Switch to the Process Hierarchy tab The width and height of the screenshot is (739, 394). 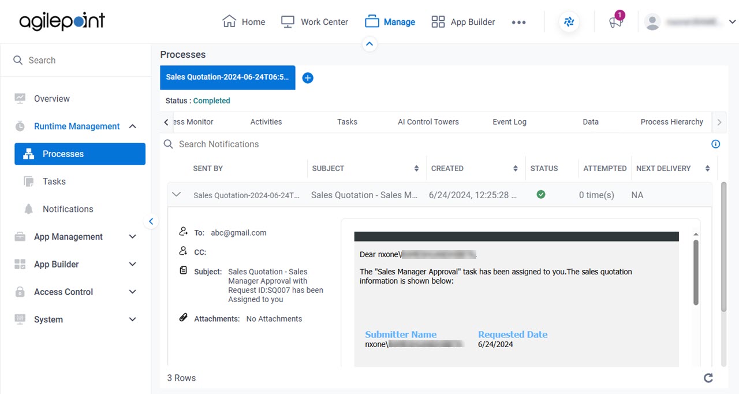pyautogui.click(x=671, y=122)
